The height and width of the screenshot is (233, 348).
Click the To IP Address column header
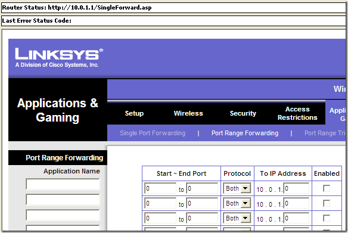[282, 173]
